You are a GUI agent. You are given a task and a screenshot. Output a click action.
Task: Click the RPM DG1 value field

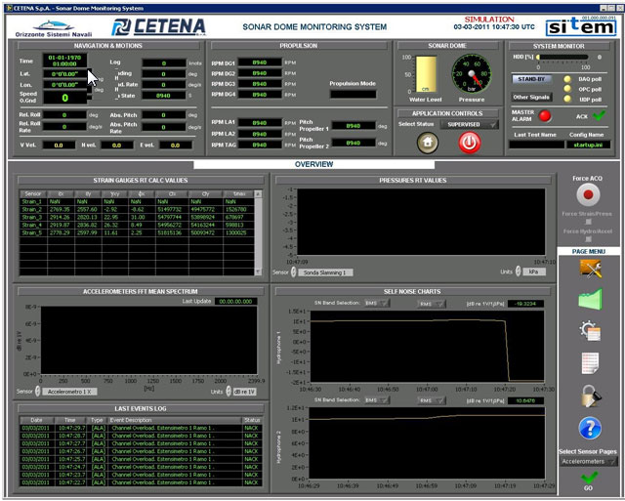pyautogui.click(x=260, y=63)
